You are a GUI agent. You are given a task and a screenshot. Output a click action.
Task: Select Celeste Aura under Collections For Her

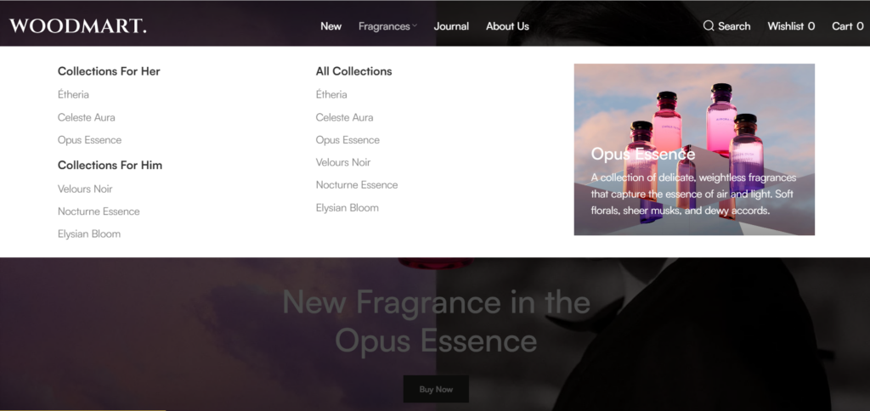(x=87, y=117)
